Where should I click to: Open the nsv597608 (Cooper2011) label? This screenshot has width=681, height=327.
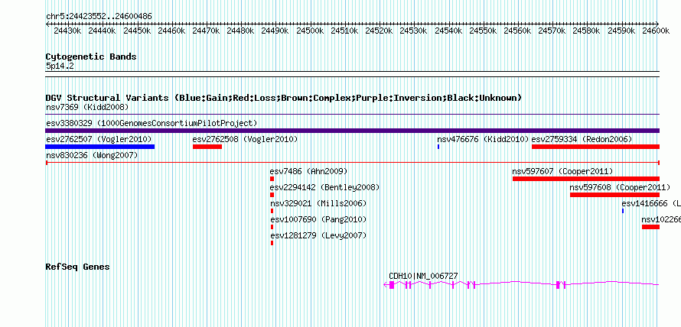621,187
